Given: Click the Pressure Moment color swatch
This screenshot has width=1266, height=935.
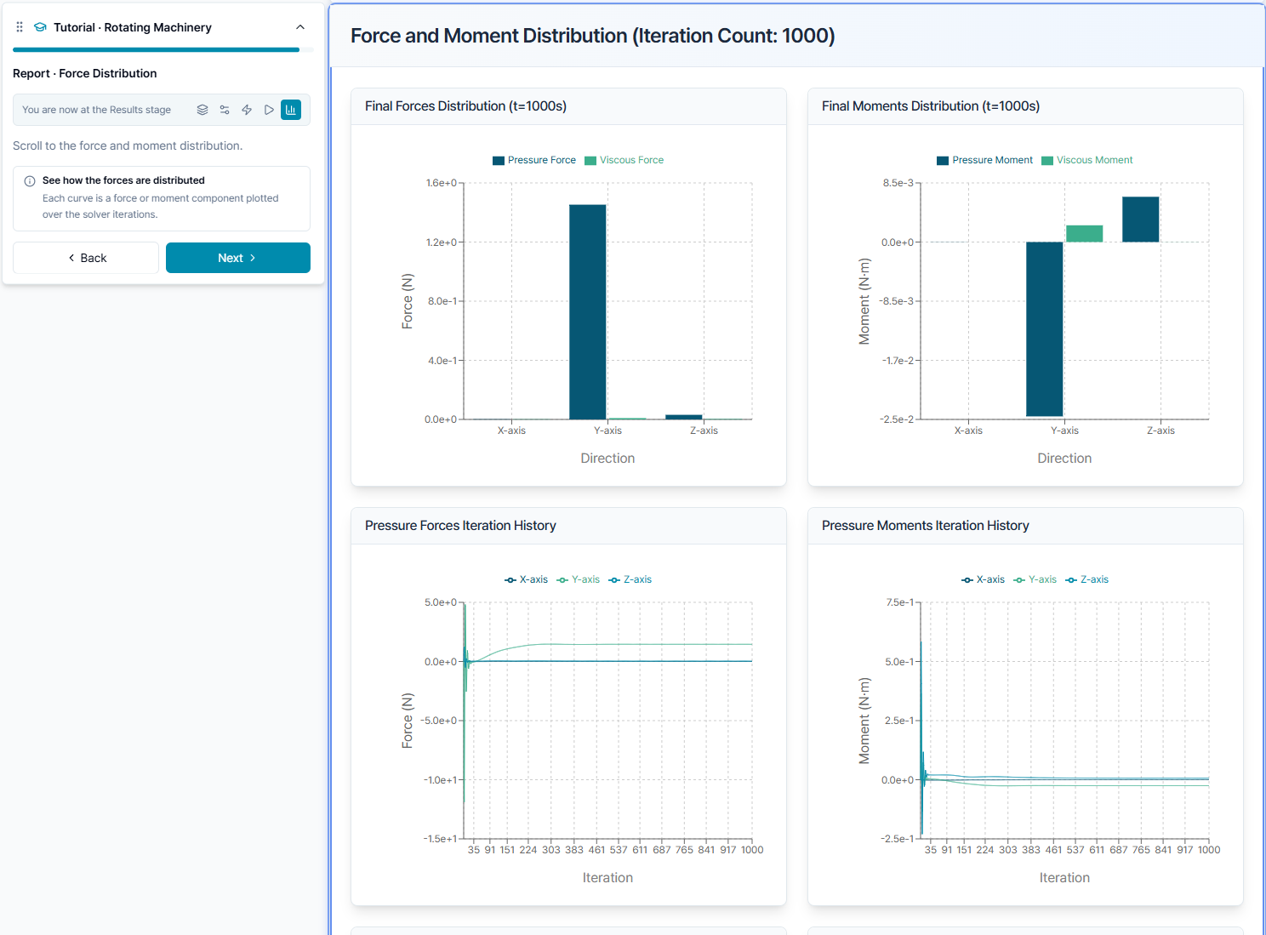Looking at the screenshot, I should point(943,160).
